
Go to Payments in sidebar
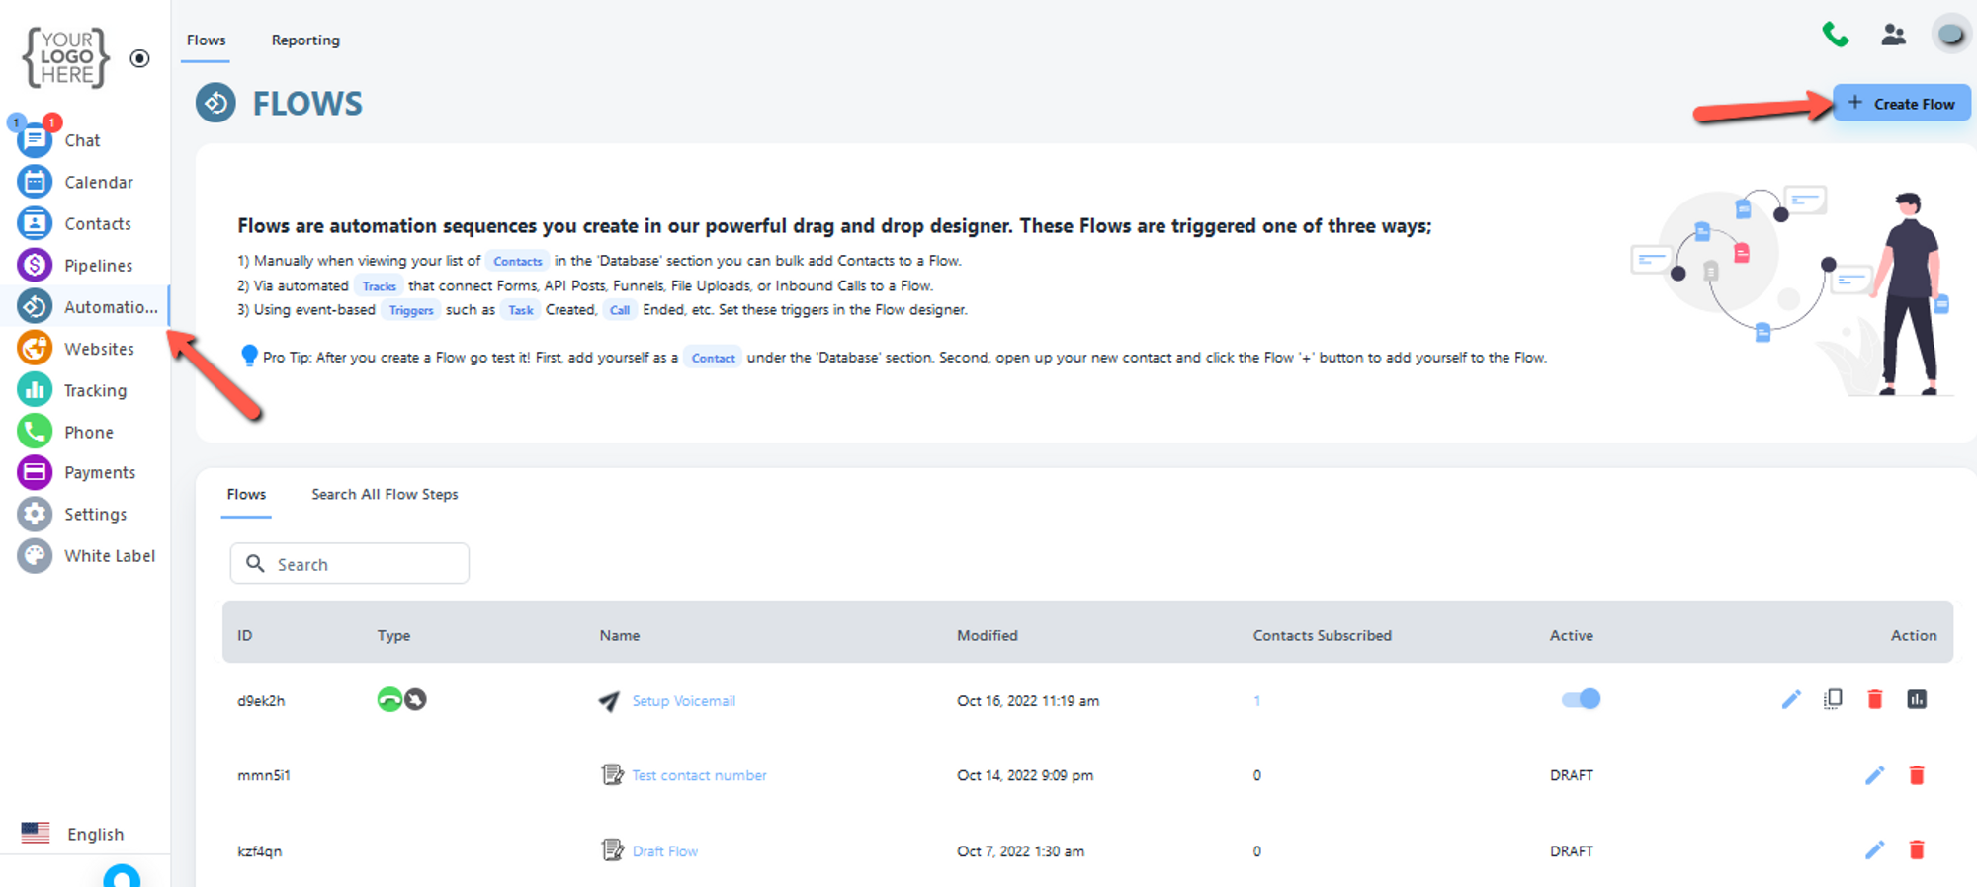(x=99, y=473)
